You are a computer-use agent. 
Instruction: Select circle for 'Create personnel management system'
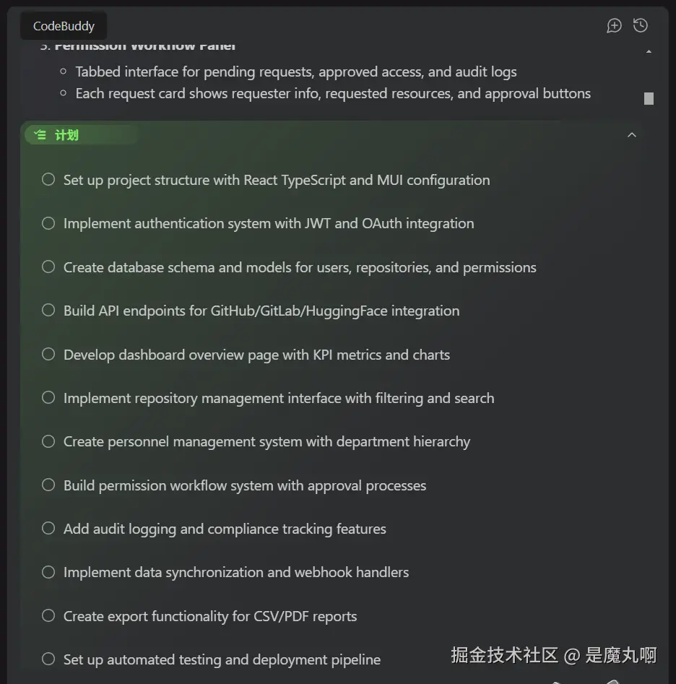pyautogui.click(x=48, y=441)
